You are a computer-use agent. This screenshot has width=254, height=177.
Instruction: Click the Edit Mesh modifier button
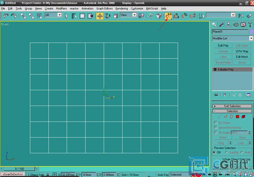pyautogui.click(x=242, y=57)
